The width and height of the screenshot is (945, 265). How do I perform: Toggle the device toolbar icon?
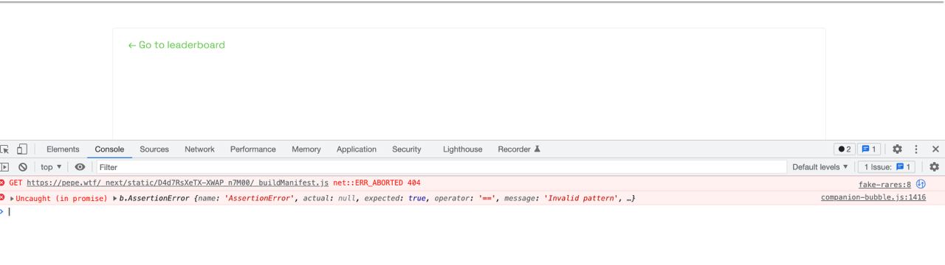[22, 149]
